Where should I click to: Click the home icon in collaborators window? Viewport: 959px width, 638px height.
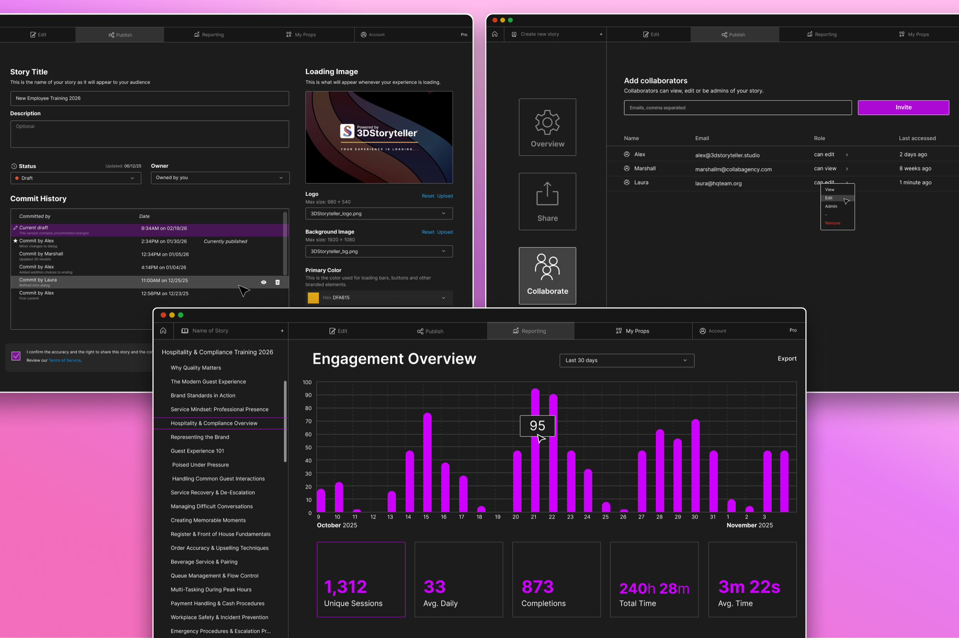coord(494,34)
